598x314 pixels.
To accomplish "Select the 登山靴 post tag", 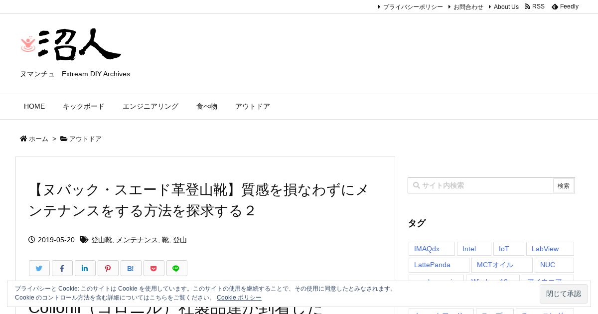I will [102, 240].
